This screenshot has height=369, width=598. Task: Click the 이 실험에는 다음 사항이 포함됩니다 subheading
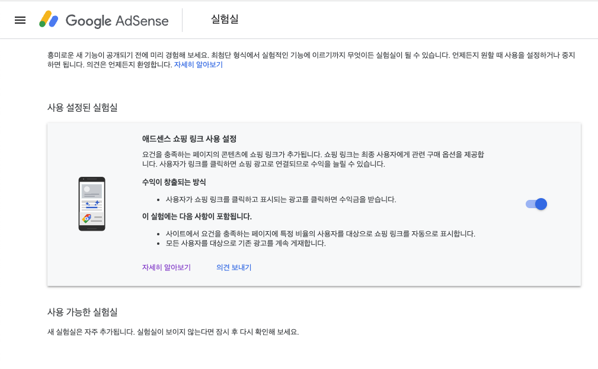(x=197, y=216)
